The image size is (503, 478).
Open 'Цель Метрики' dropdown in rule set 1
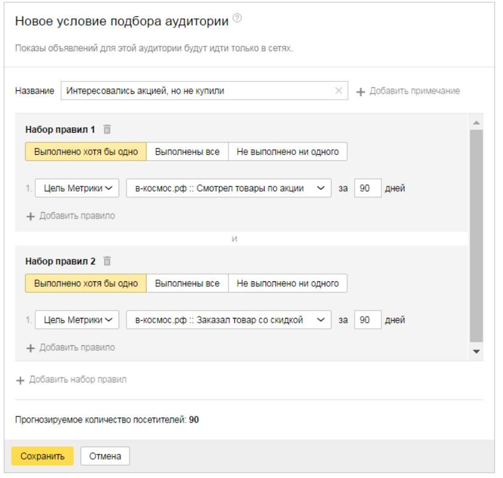click(77, 188)
